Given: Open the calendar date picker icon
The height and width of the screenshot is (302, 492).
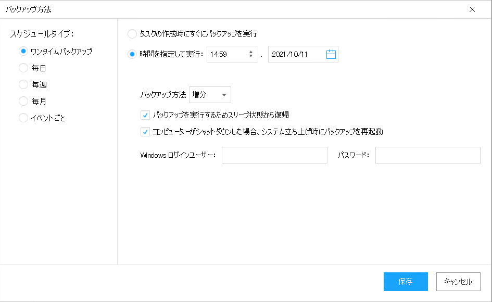Looking at the screenshot, I should click(x=331, y=54).
